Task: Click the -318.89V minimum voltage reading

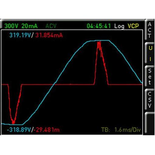Action: tap(19, 129)
